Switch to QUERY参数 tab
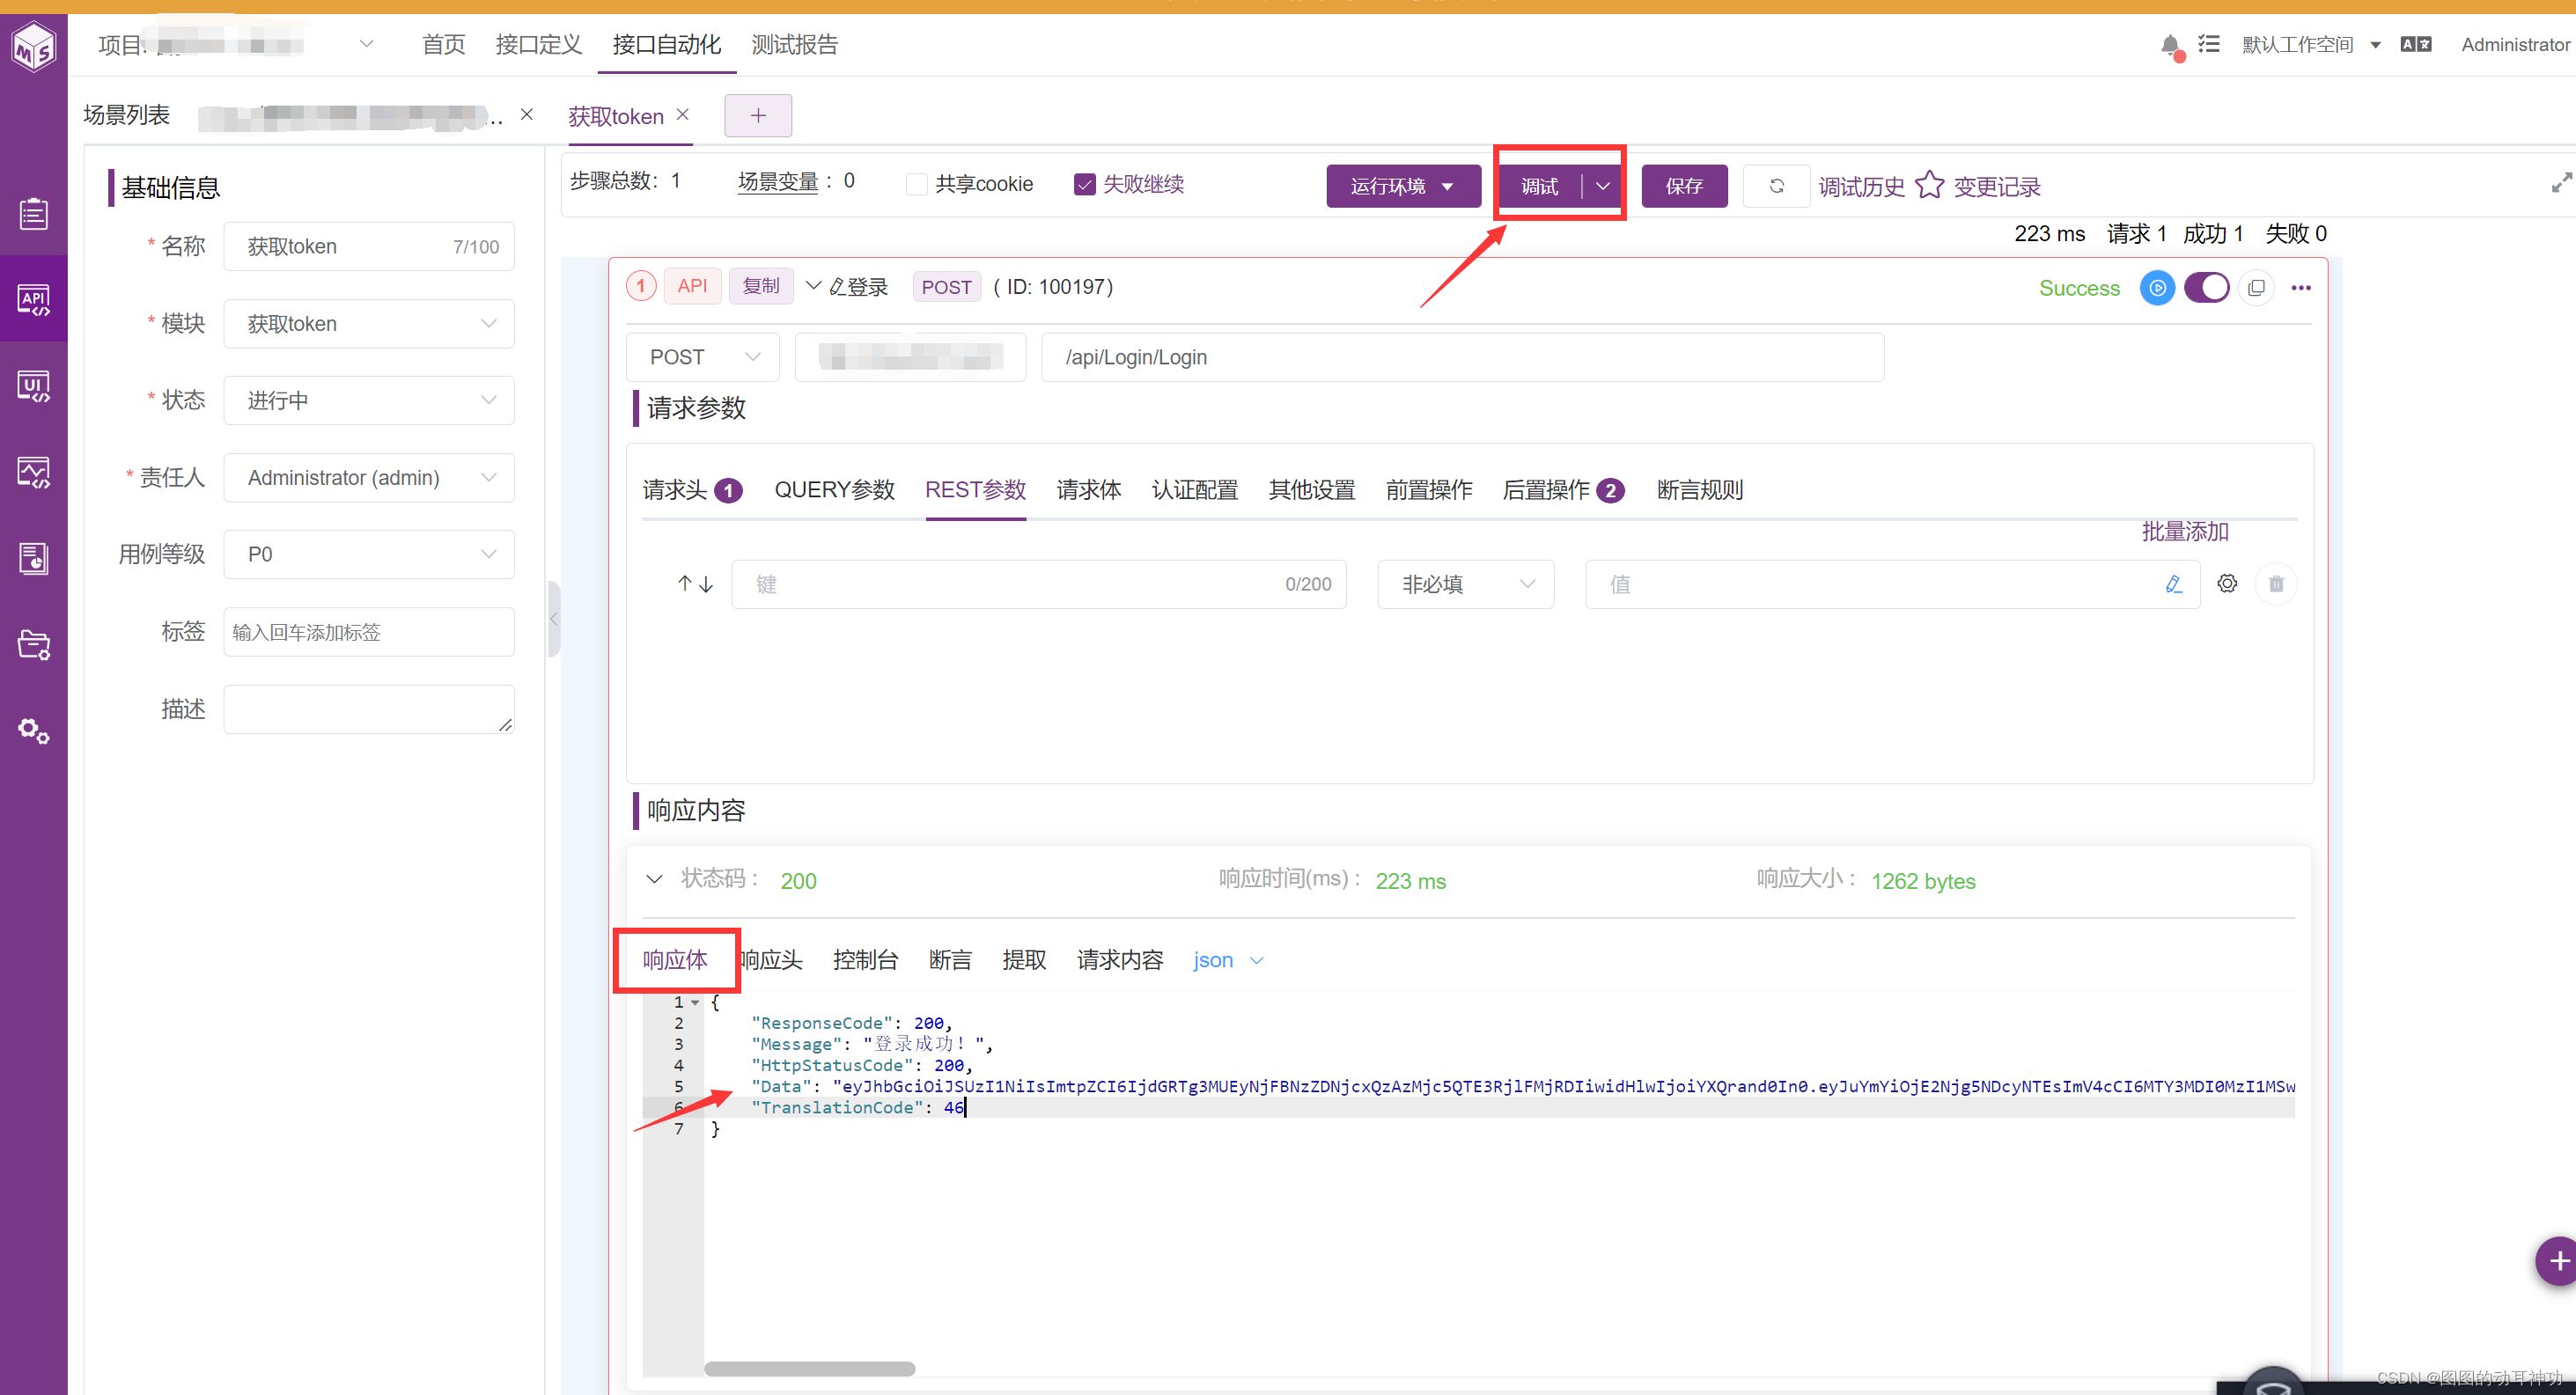The image size is (2576, 1395). [x=834, y=490]
